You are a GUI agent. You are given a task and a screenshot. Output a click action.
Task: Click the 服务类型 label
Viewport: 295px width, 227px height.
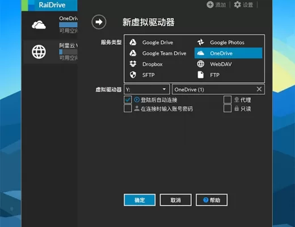tap(111, 42)
